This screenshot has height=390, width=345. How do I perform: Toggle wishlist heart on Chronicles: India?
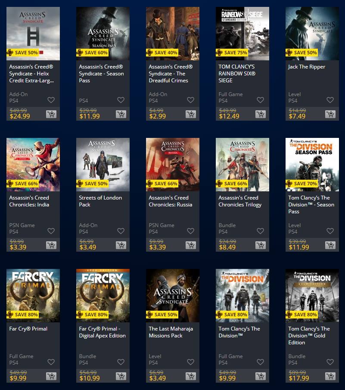coord(51,231)
